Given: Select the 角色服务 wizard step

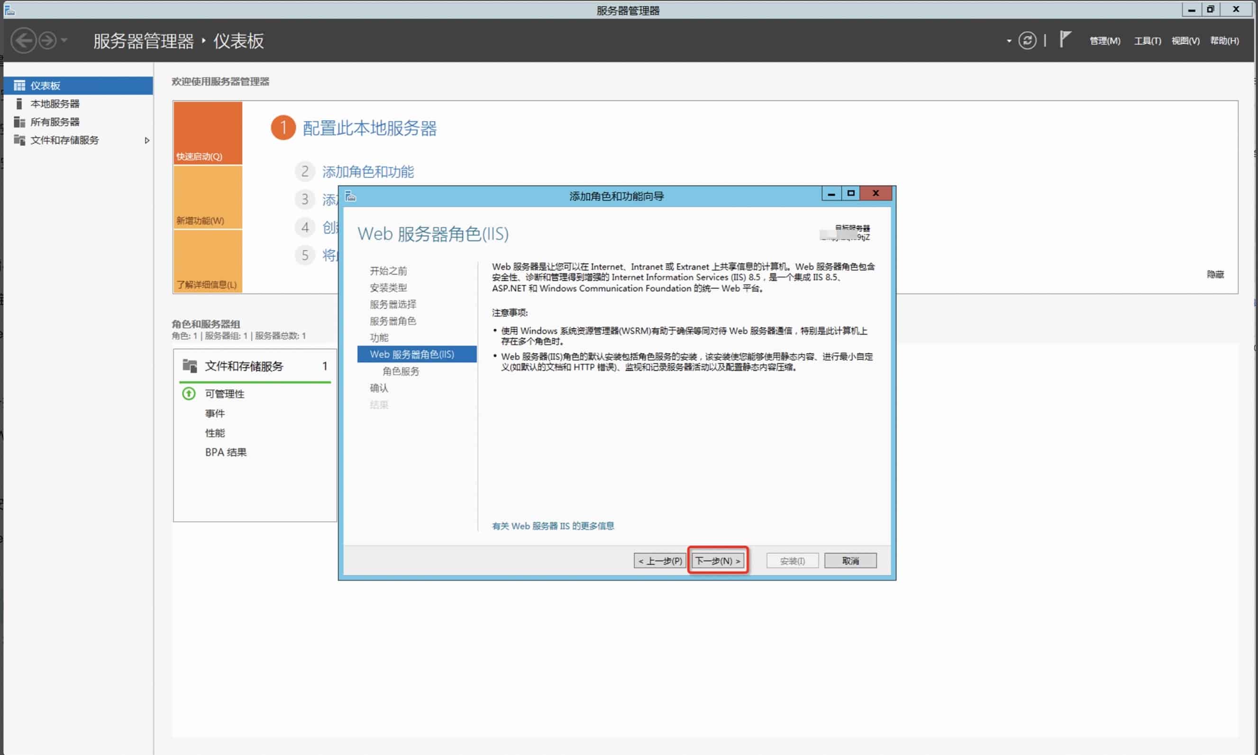Looking at the screenshot, I should (401, 371).
